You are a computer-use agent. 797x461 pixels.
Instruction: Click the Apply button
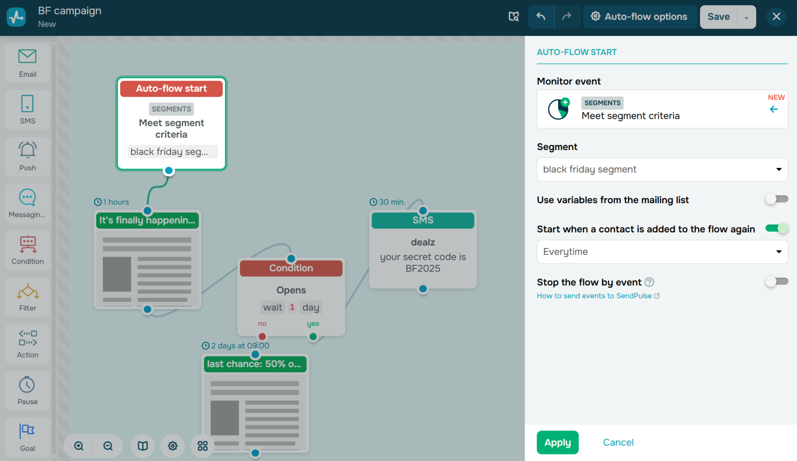[x=557, y=443]
